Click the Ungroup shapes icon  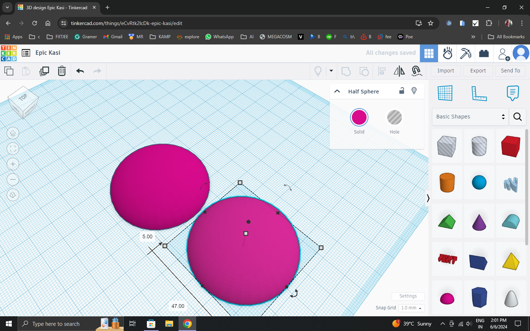(x=364, y=71)
